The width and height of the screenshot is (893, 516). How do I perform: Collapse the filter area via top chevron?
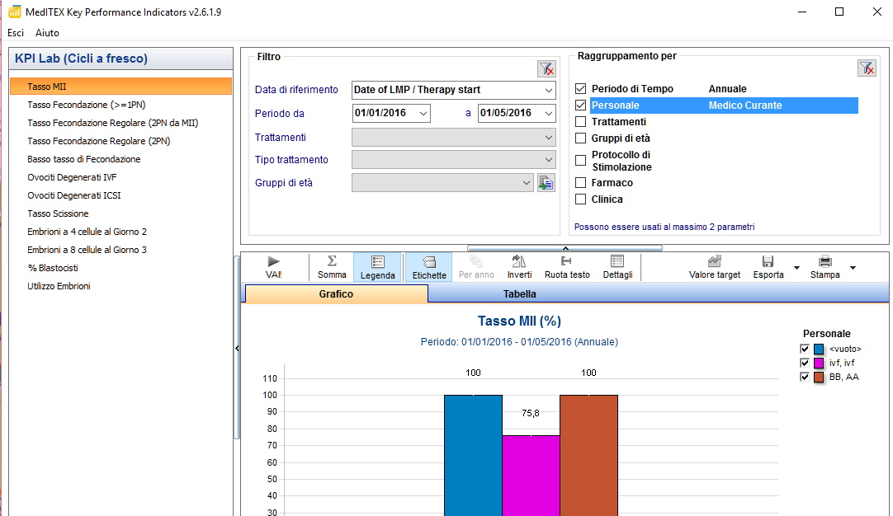(x=565, y=248)
